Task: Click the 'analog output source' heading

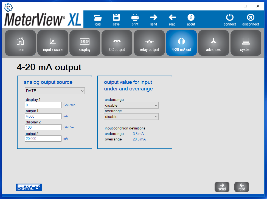Action: point(48,82)
